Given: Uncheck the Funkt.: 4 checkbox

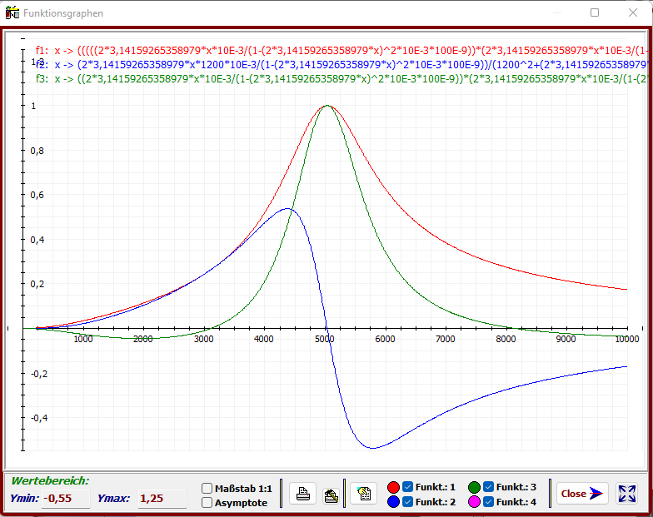Looking at the screenshot, I should point(489,502).
